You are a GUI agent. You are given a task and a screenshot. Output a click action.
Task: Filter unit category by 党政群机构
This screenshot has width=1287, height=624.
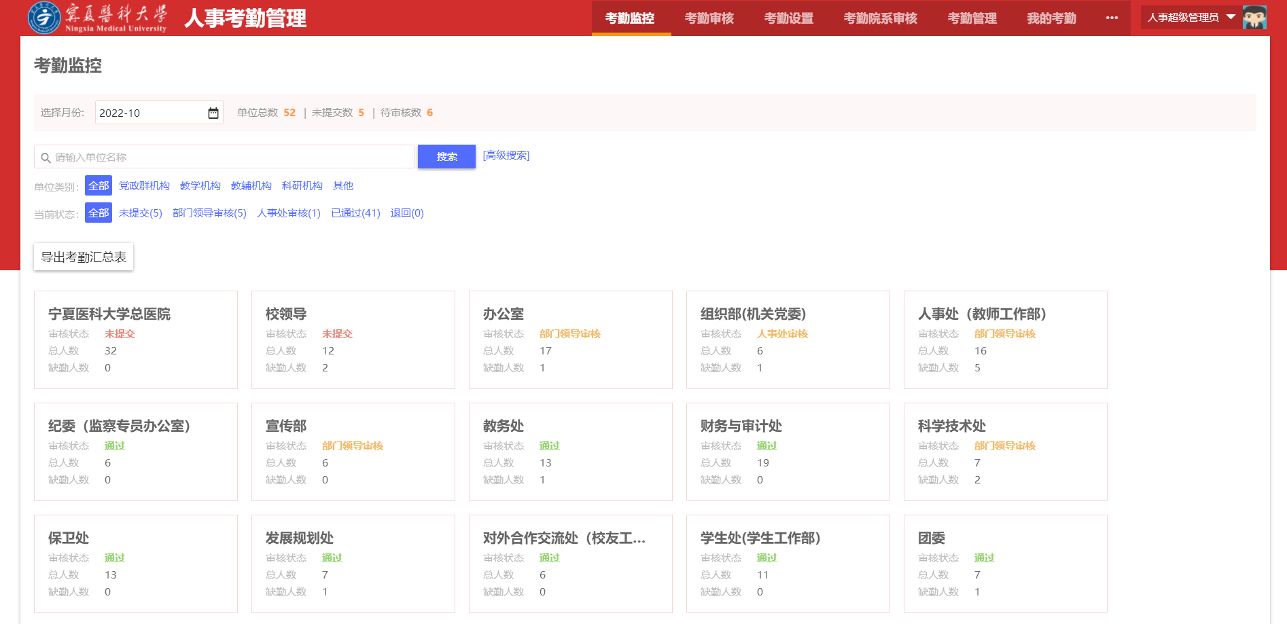[144, 186]
